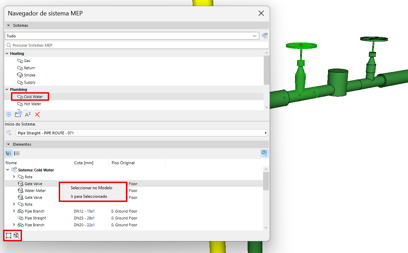Collapse the Sistema: Cold Water node
Image resolution: width=408 pixels, height=253 pixels.
8,170
